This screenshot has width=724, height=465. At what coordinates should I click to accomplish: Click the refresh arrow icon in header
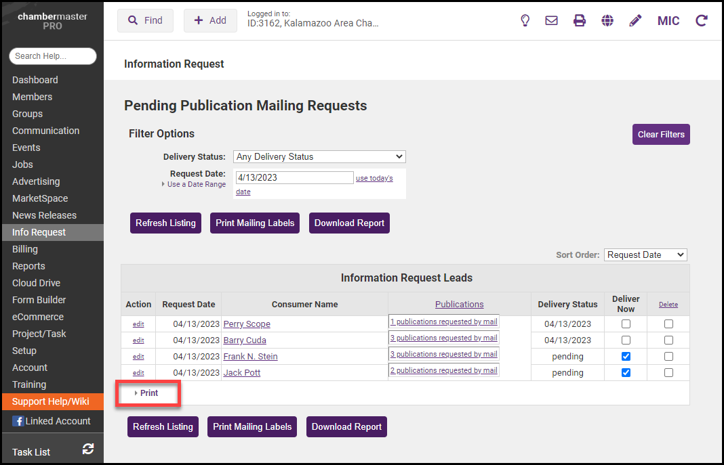702,20
